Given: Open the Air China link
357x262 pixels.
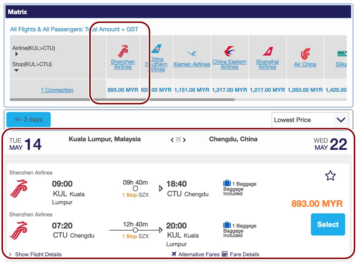Looking at the screenshot, I should [x=305, y=64].
